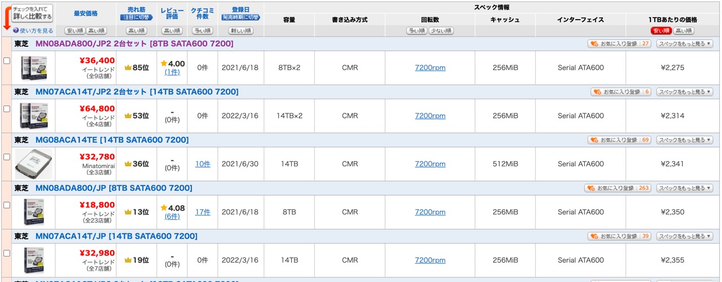Open product MN08ADA800/JP2 2台セット link
This screenshot has height=282, width=722.
click(134, 43)
